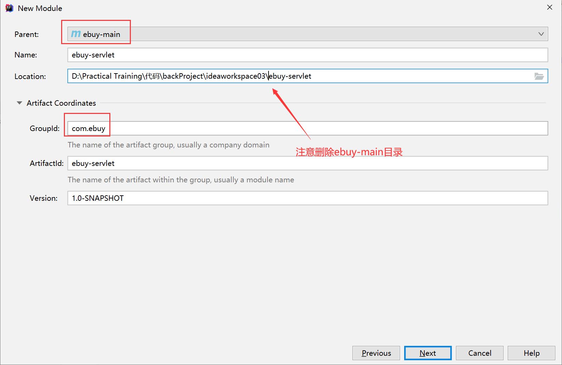Click the Parent: label
The width and height of the screenshot is (562, 365).
point(27,34)
